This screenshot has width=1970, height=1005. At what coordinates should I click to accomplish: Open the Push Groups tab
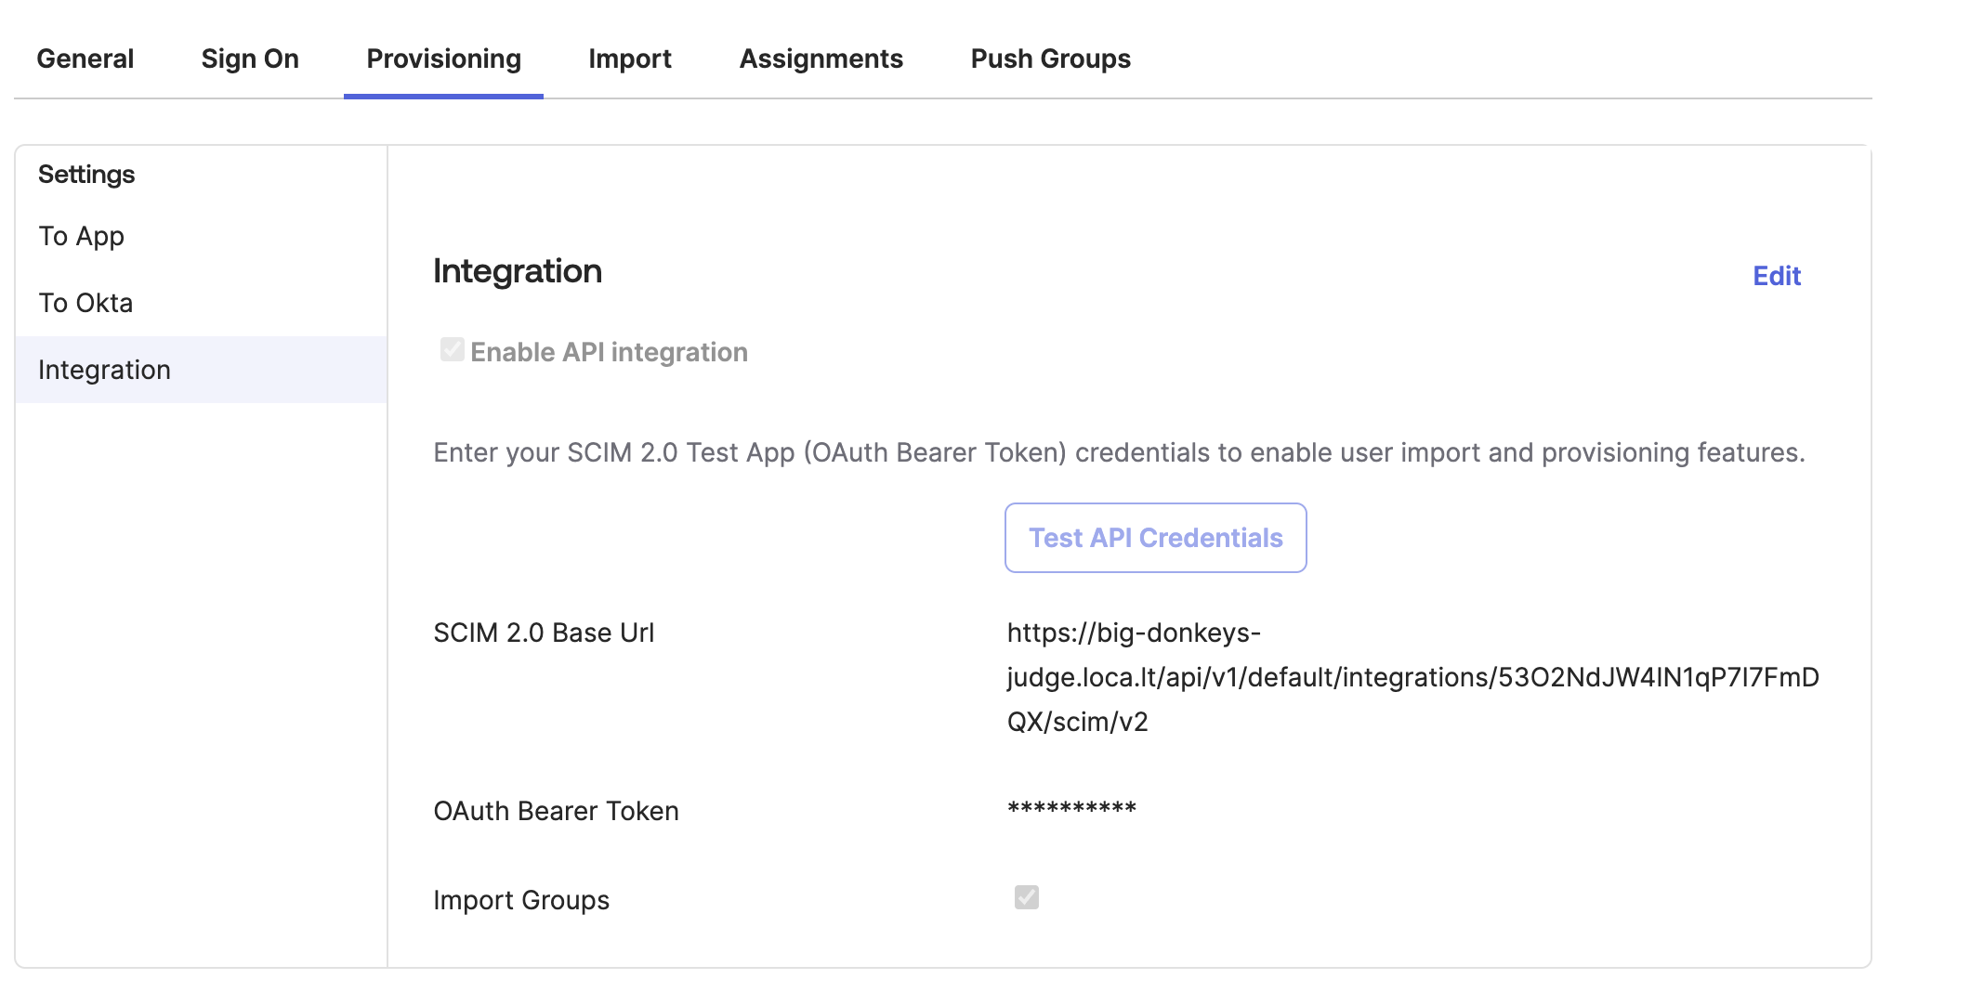[x=1050, y=59]
